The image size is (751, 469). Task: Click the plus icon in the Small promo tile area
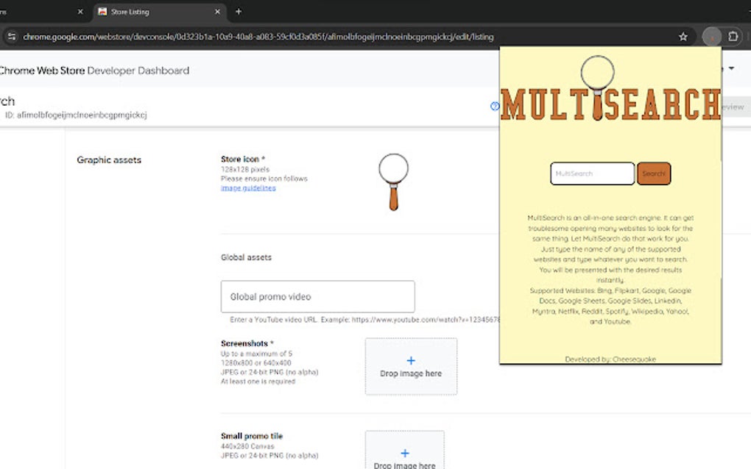[x=404, y=453]
